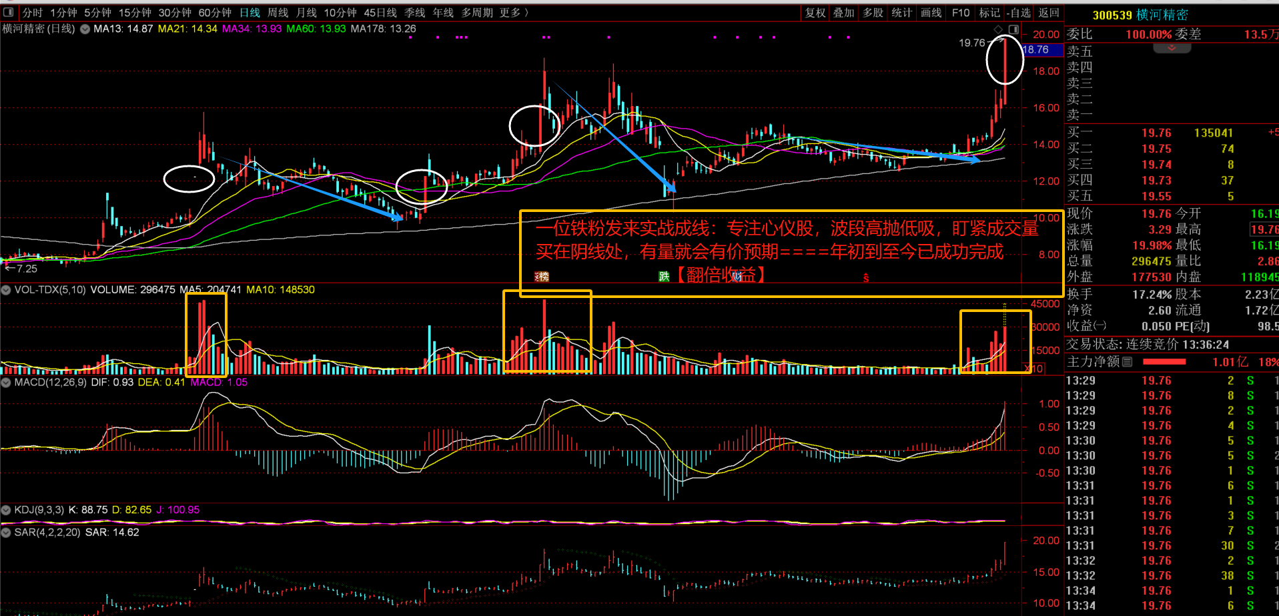Select the 日线 daily chart tab
The height and width of the screenshot is (616, 1279).
click(x=250, y=13)
